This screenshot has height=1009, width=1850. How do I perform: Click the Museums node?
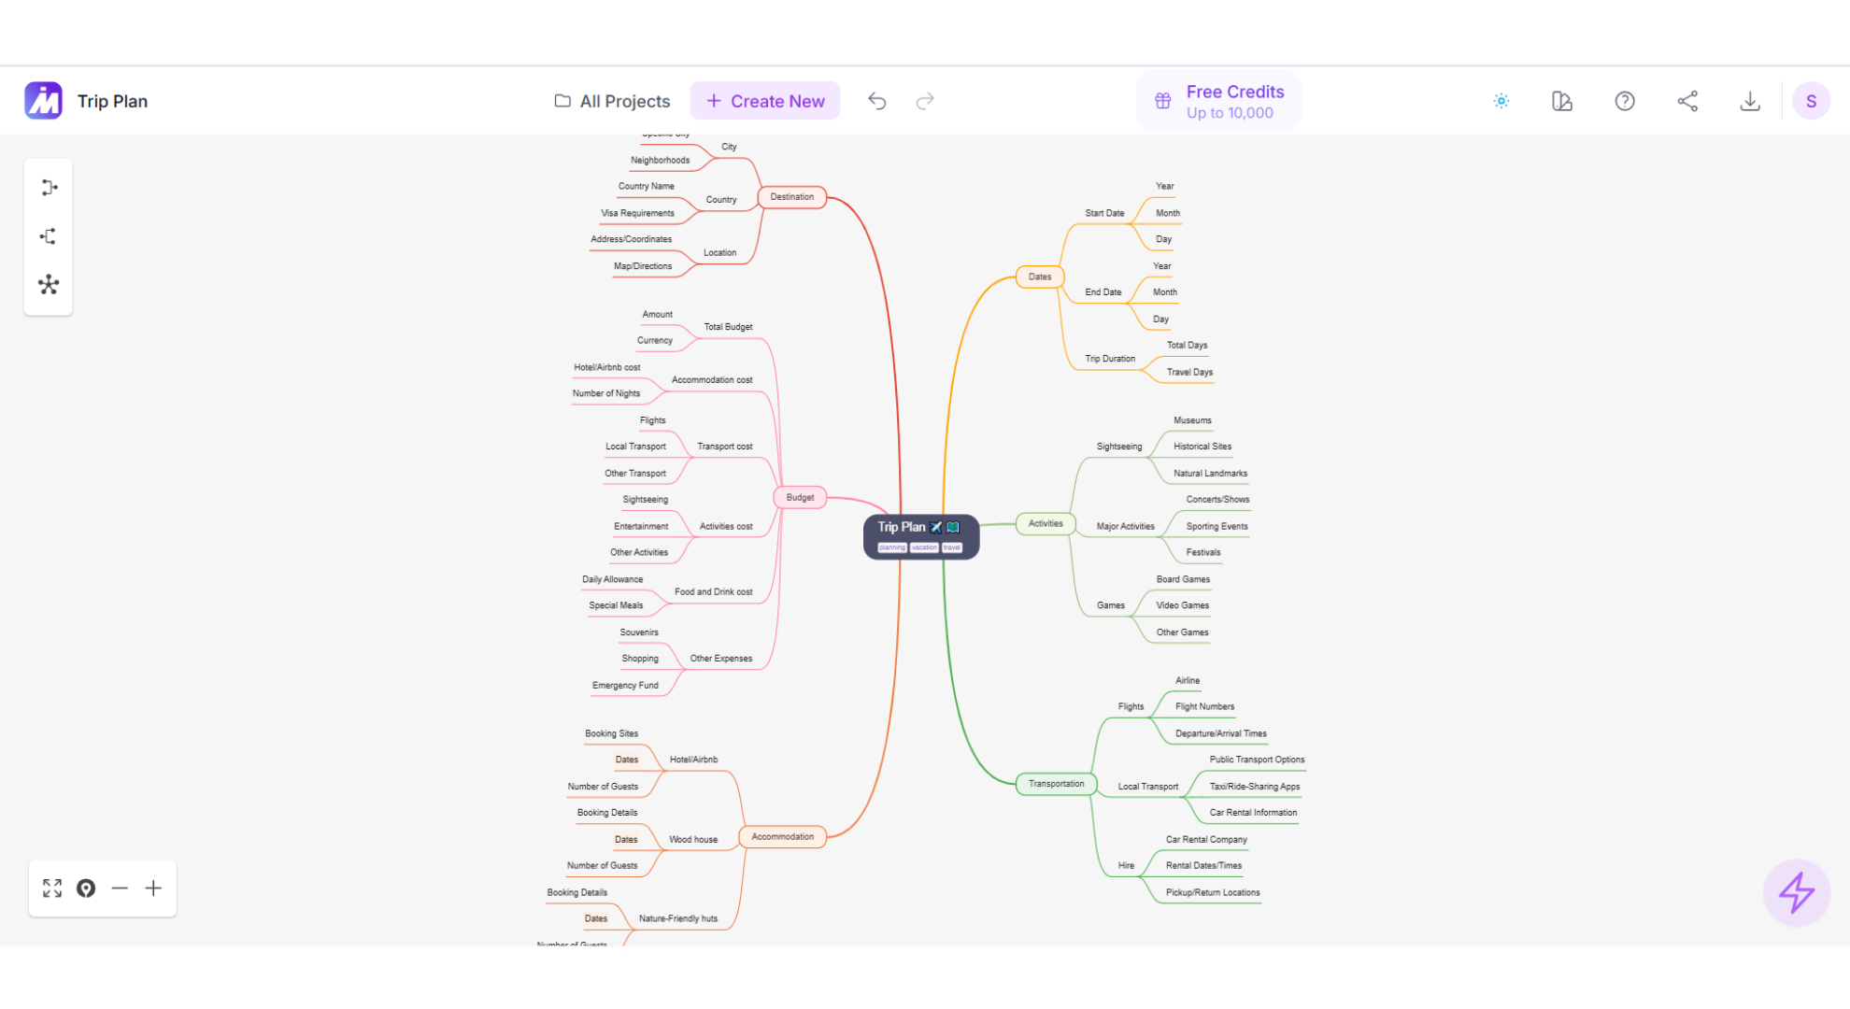tap(1193, 421)
